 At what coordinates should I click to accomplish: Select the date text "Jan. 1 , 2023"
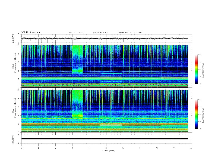[x=76, y=33]
